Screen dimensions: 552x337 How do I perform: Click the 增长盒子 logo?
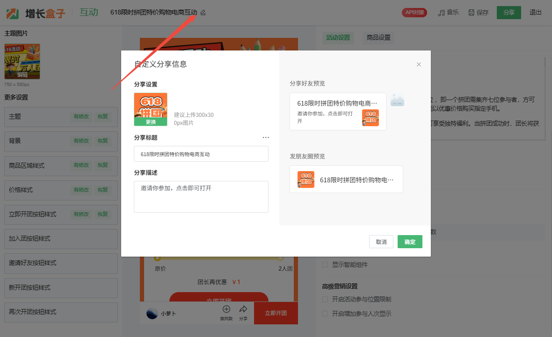(x=36, y=13)
